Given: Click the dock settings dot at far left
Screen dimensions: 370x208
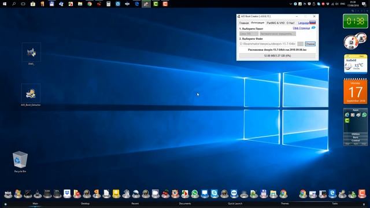Looking at the screenshot, I should 5,204.
